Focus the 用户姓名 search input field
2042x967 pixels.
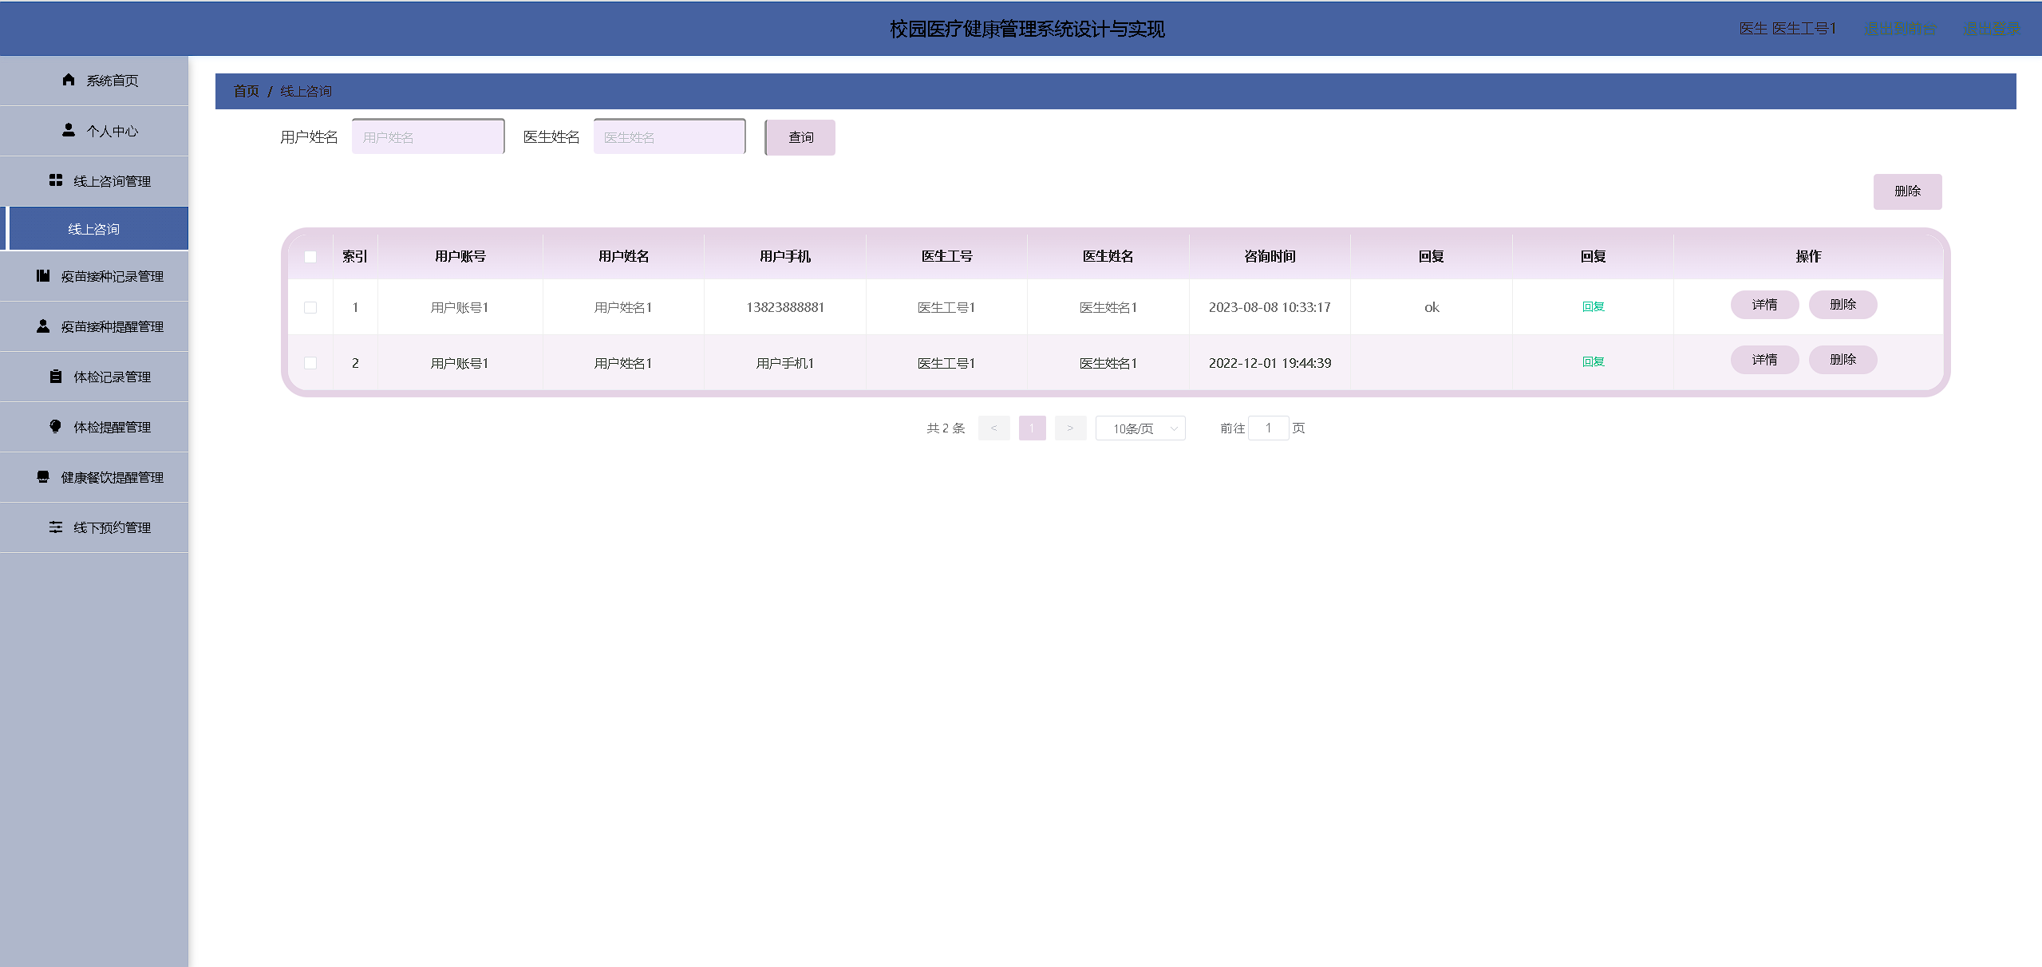point(428,137)
